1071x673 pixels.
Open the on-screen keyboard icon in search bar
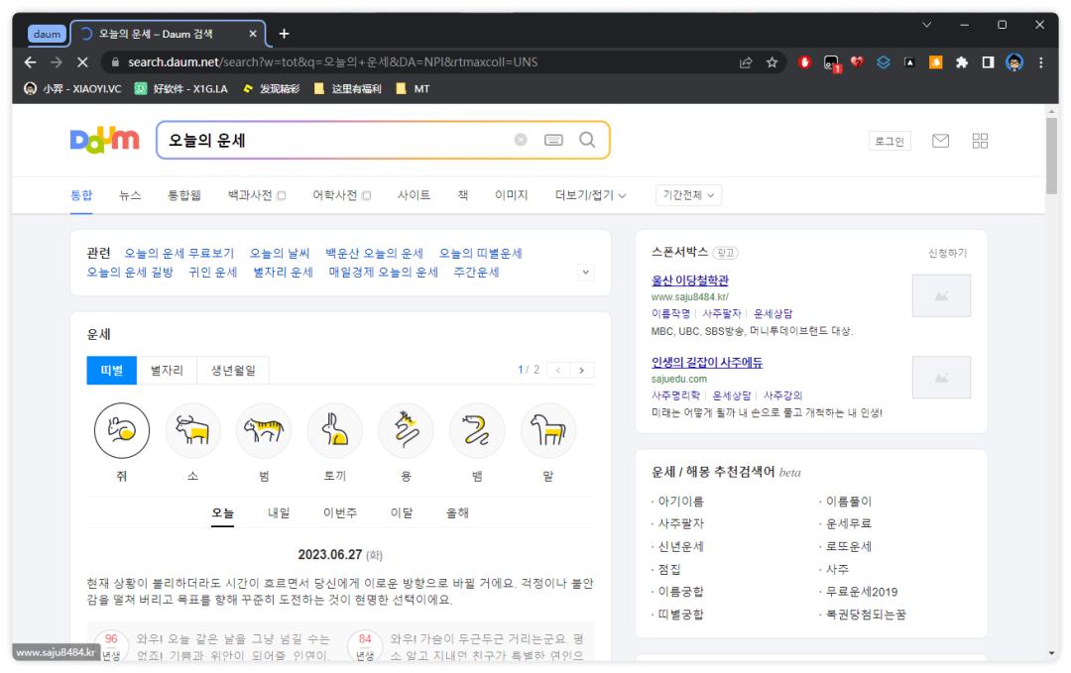[x=551, y=141]
